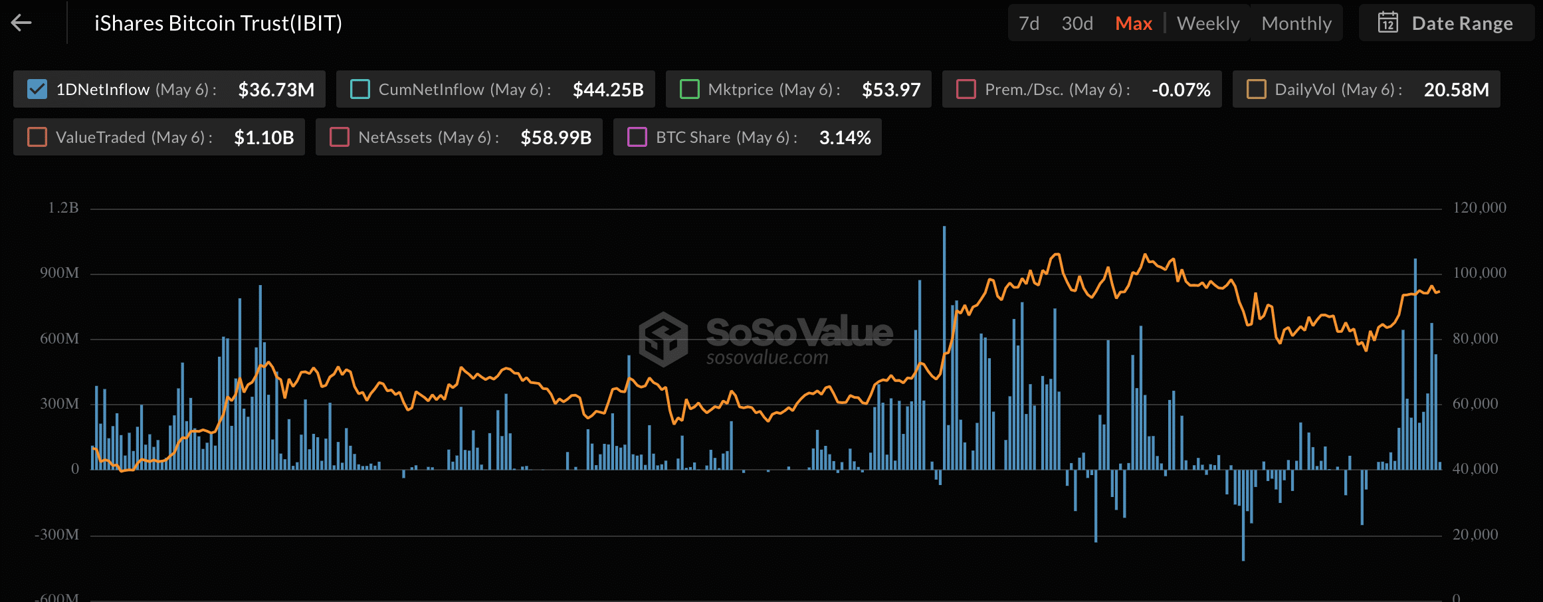Click the deepest negative outflow bar
Image resolution: width=1543 pixels, height=602 pixels.
[1243, 515]
